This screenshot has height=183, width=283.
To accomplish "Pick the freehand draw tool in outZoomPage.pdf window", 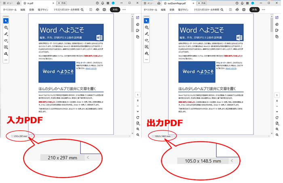I will pyautogui.click(x=146, y=40).
